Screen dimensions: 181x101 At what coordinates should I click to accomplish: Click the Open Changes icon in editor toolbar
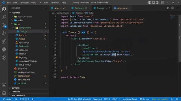[168, 8]
